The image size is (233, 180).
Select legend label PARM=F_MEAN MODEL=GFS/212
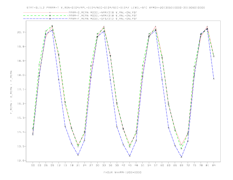tap(103, 19)
